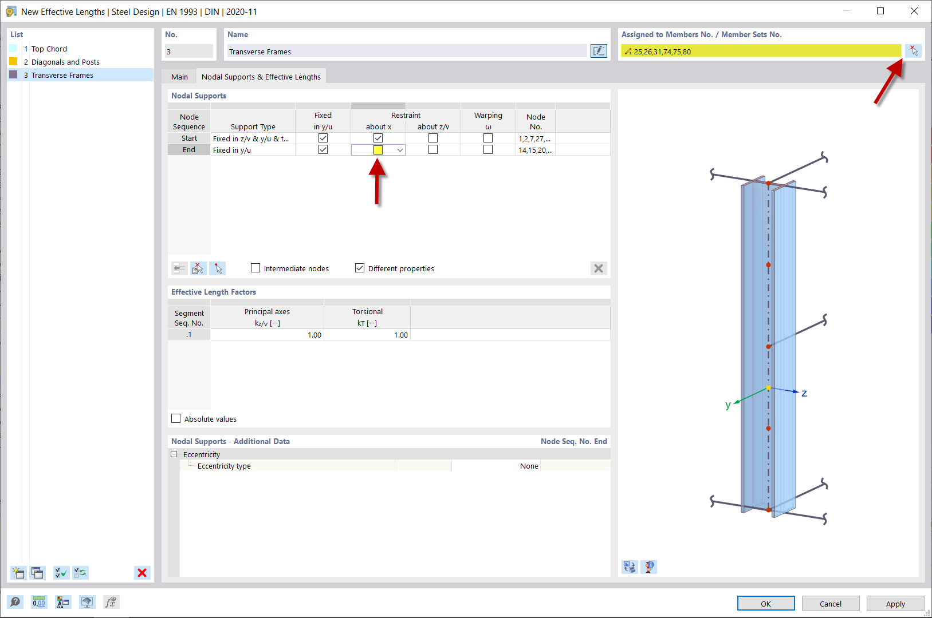This screenshot has height=618, width=932.
Task: Select the Nodal Supports & Effective Lengths tab
Action: coord(261,76)
